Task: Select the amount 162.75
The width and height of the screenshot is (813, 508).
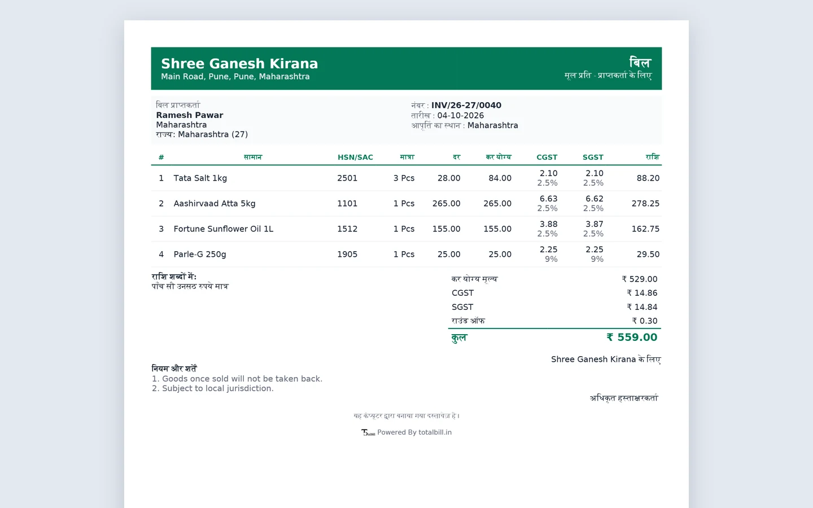Action: (x=645, y=229)
